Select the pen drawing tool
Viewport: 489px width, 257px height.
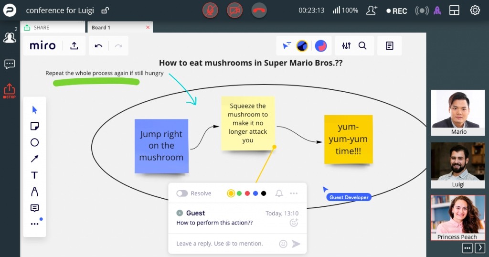(34, 192)
